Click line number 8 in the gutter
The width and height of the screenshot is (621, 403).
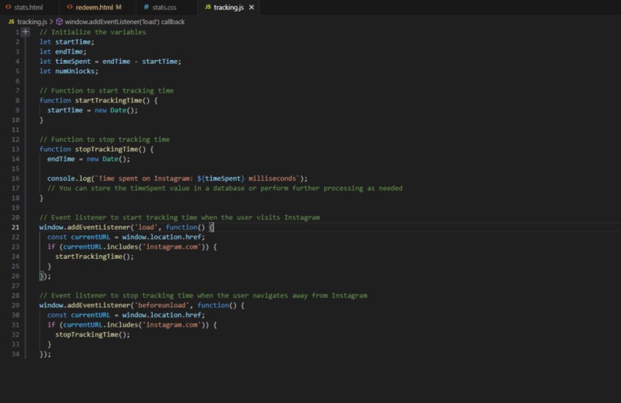tap(17, 100)
